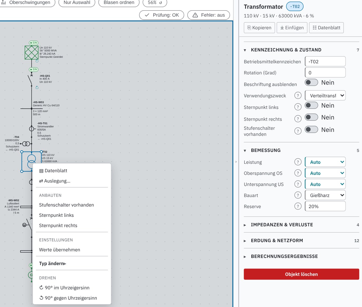The height and width of the screenshot is (307, 362).
Task: Click the help icon beside Sternpunkt rechts
Action: point(298,119)
